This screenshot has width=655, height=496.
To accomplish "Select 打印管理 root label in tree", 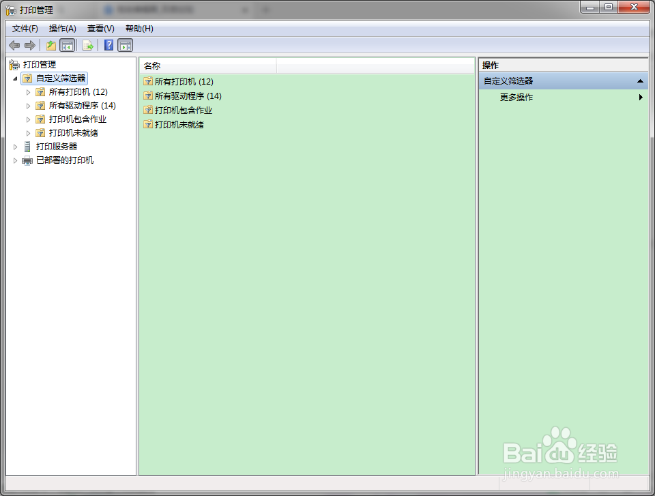I will 40,65.
